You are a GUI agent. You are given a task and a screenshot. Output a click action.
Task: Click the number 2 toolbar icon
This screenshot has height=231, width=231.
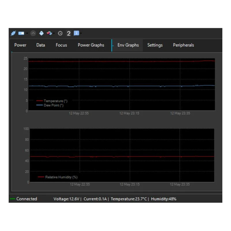pyautogui.click(x=69, y=33)
